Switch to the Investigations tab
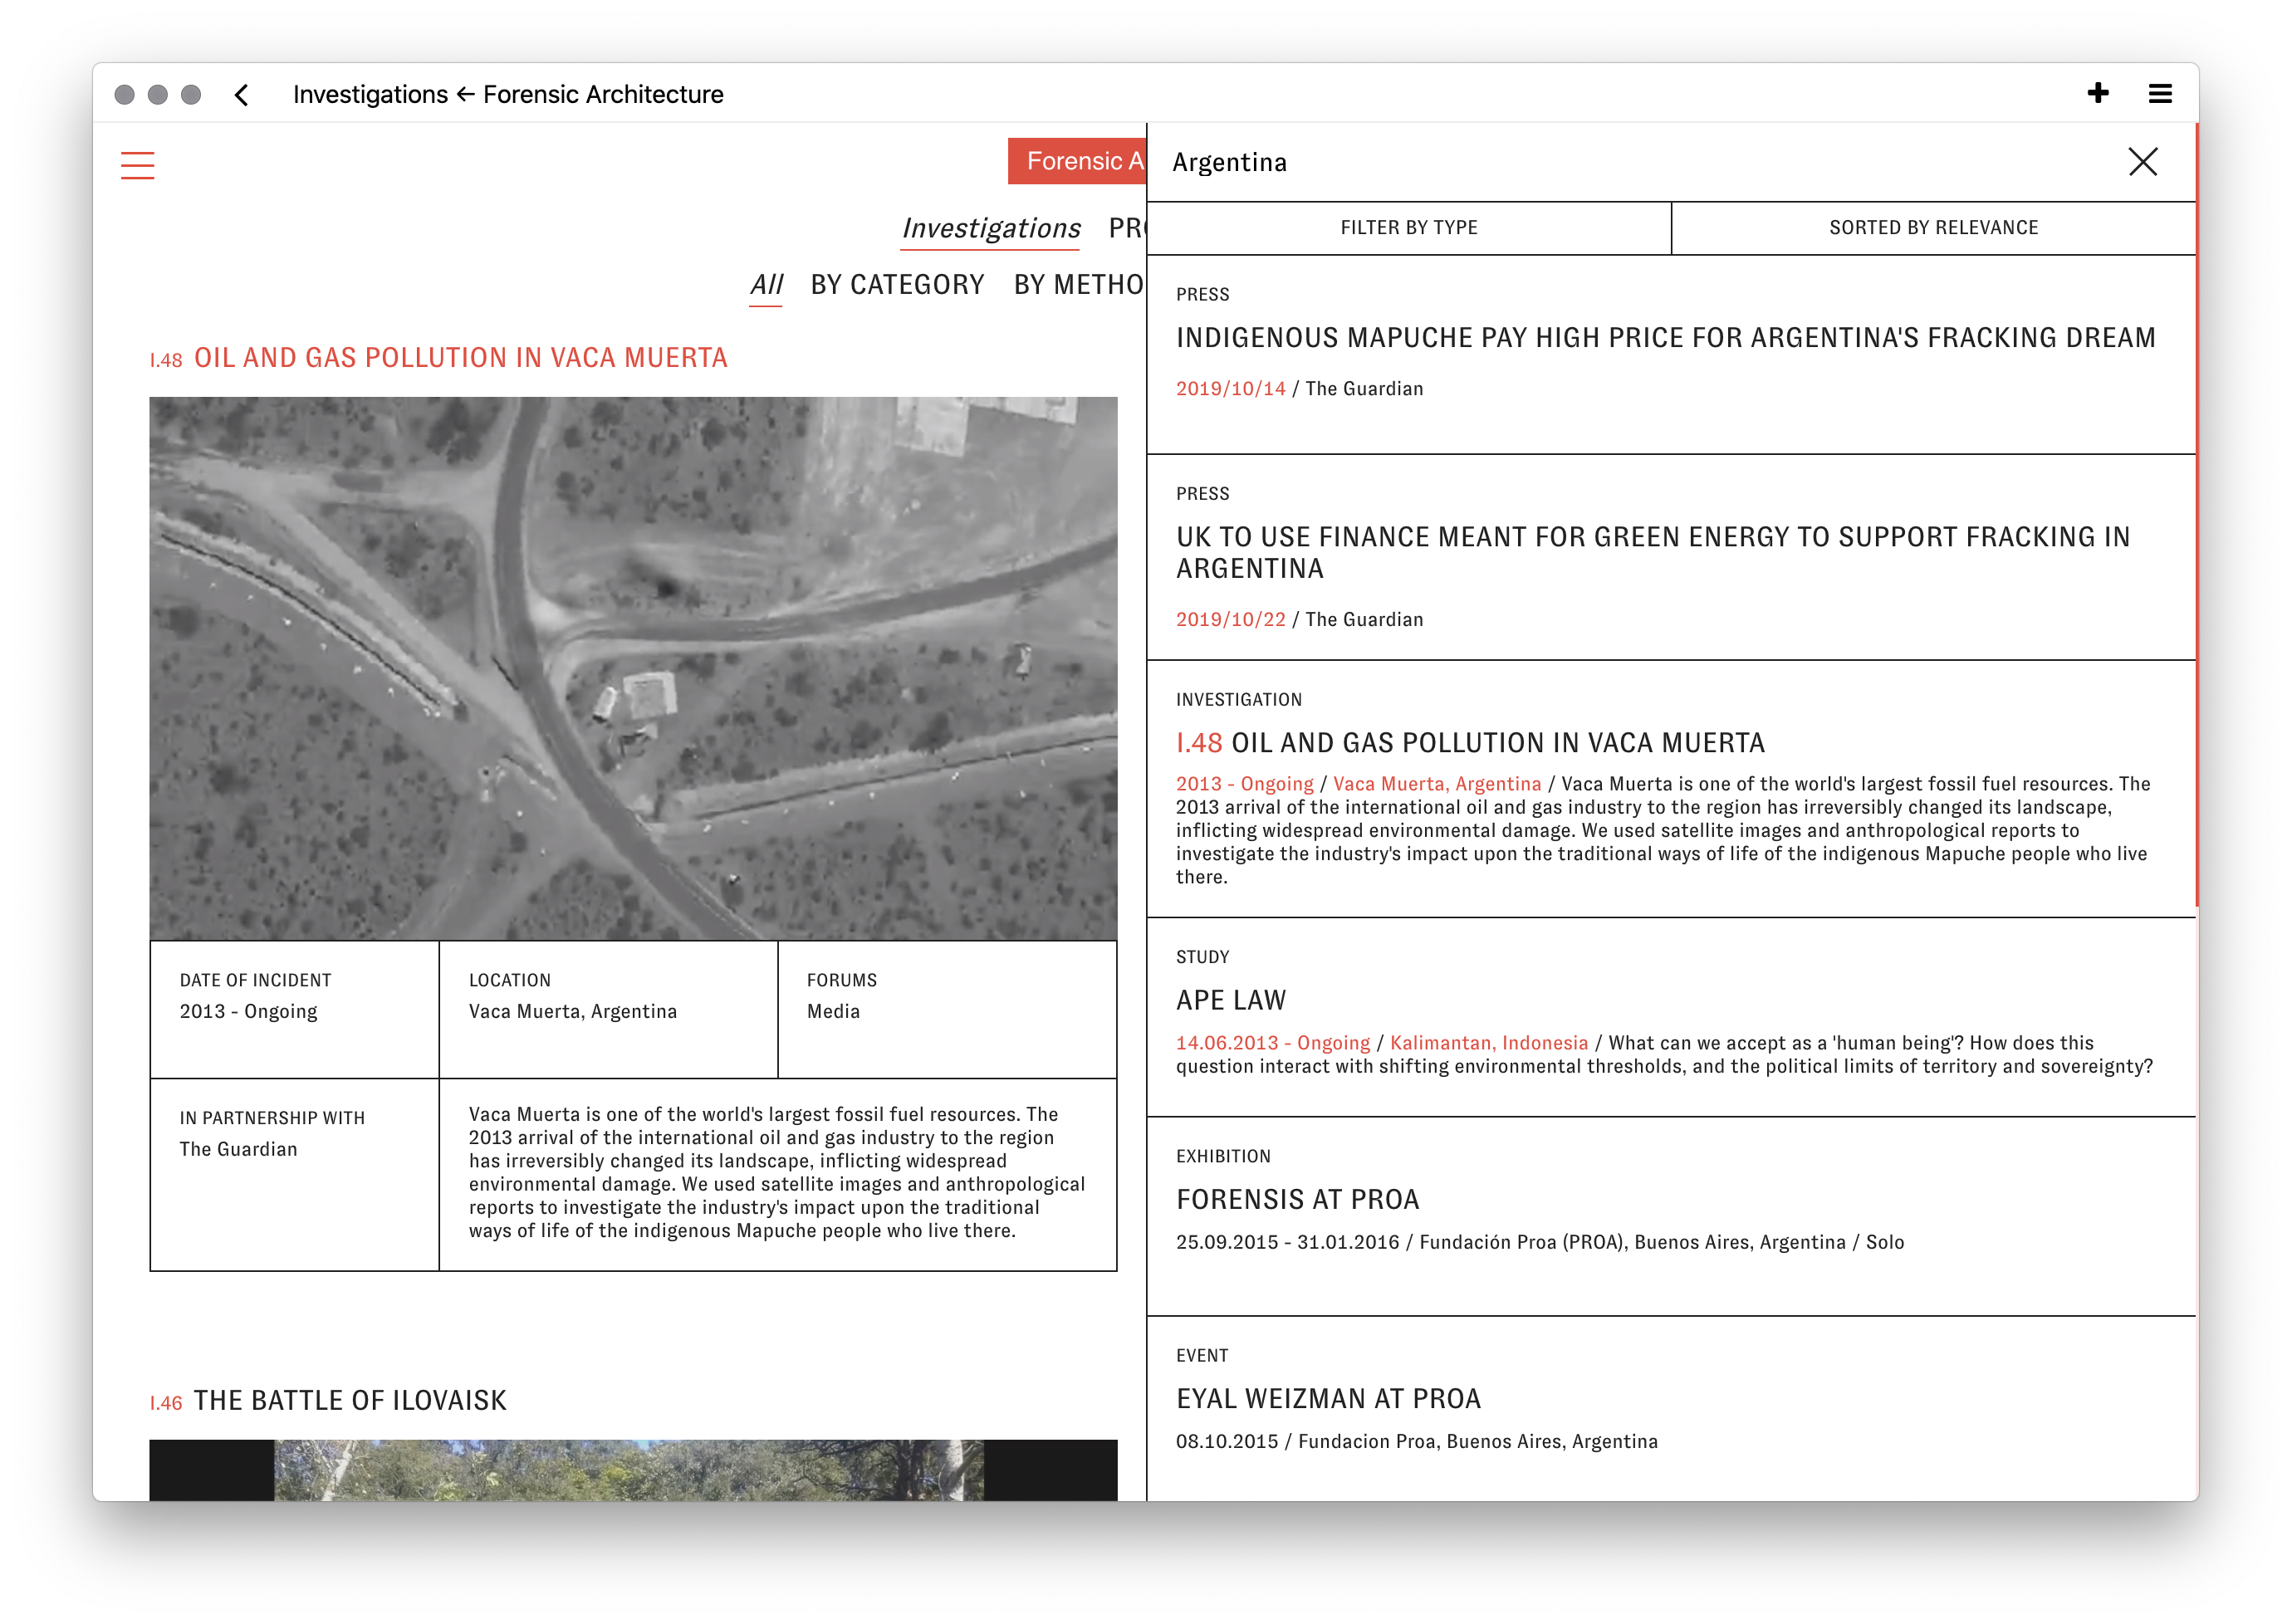 (990, 229)
